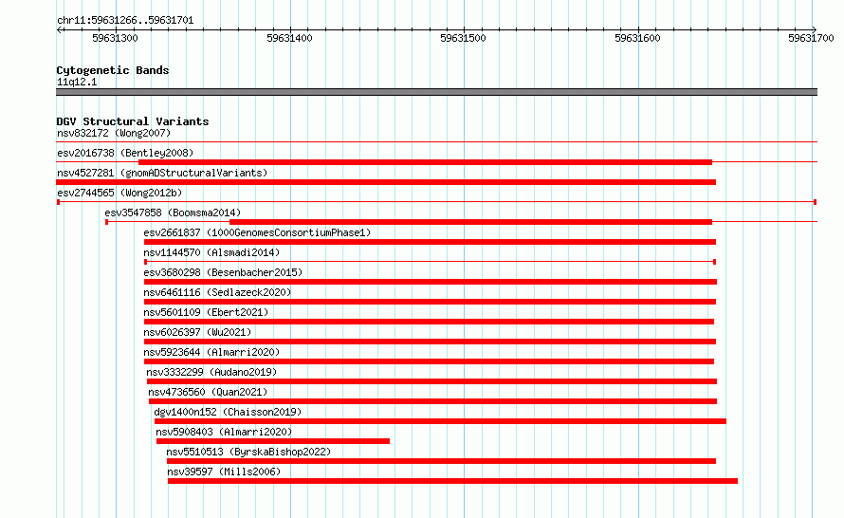844x518 pixels.
Task: Select the red bar under nsv4527281
Action: pos(386,182)
